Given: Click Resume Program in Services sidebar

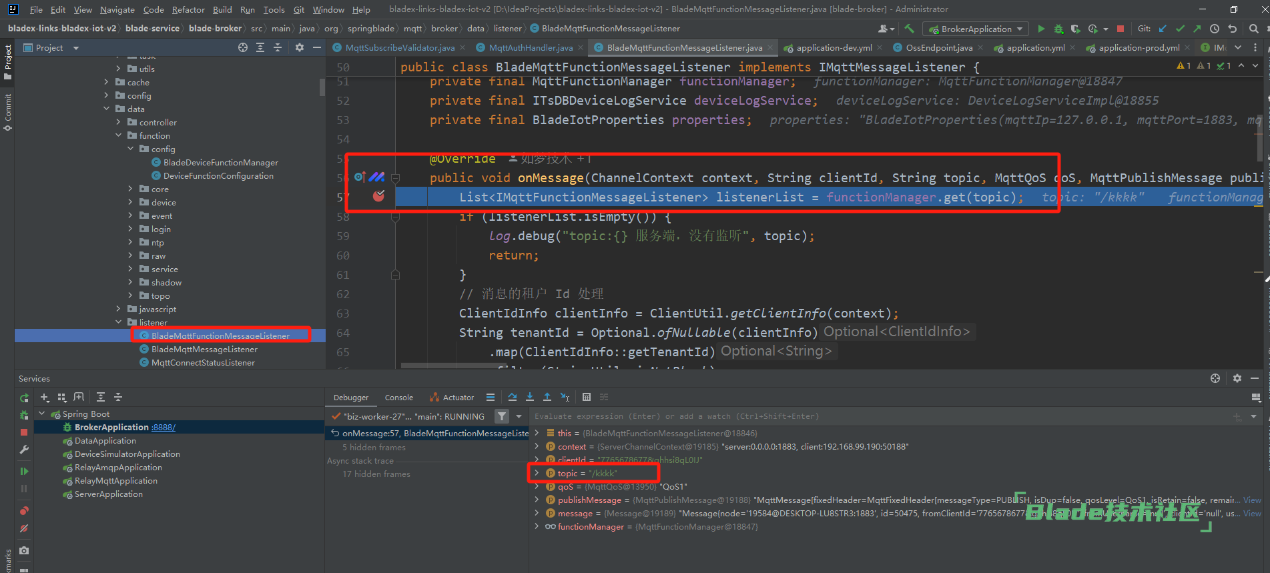Looking at the screenshot, I should click(x=24, y=471).
